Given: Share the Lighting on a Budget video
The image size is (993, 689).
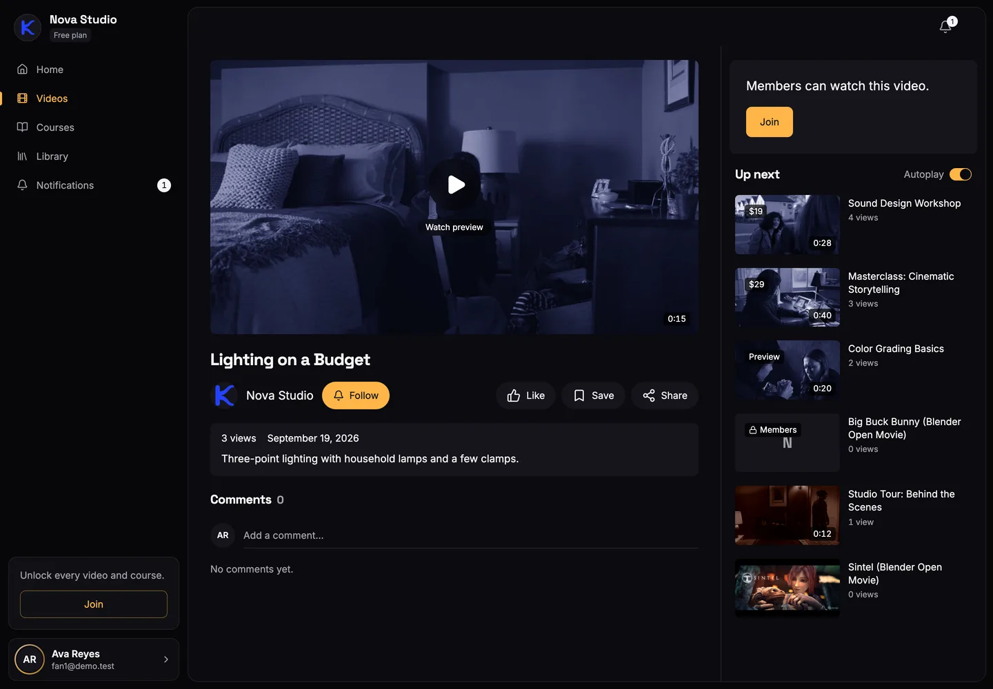Looking at the screenshot, I should click(665, 395).
